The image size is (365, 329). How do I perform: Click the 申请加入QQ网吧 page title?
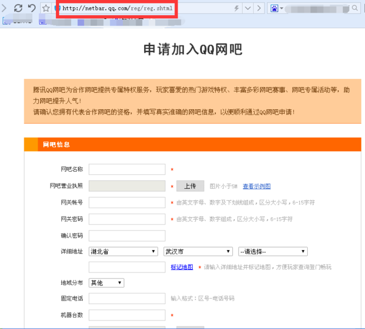point(193,49)
